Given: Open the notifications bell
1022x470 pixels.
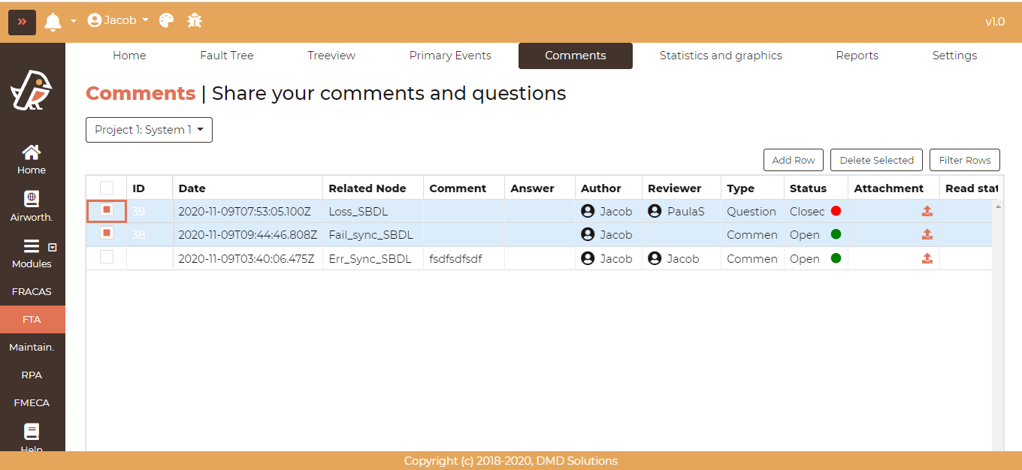Looking at the screenshot, I should [x=53, y=22].
